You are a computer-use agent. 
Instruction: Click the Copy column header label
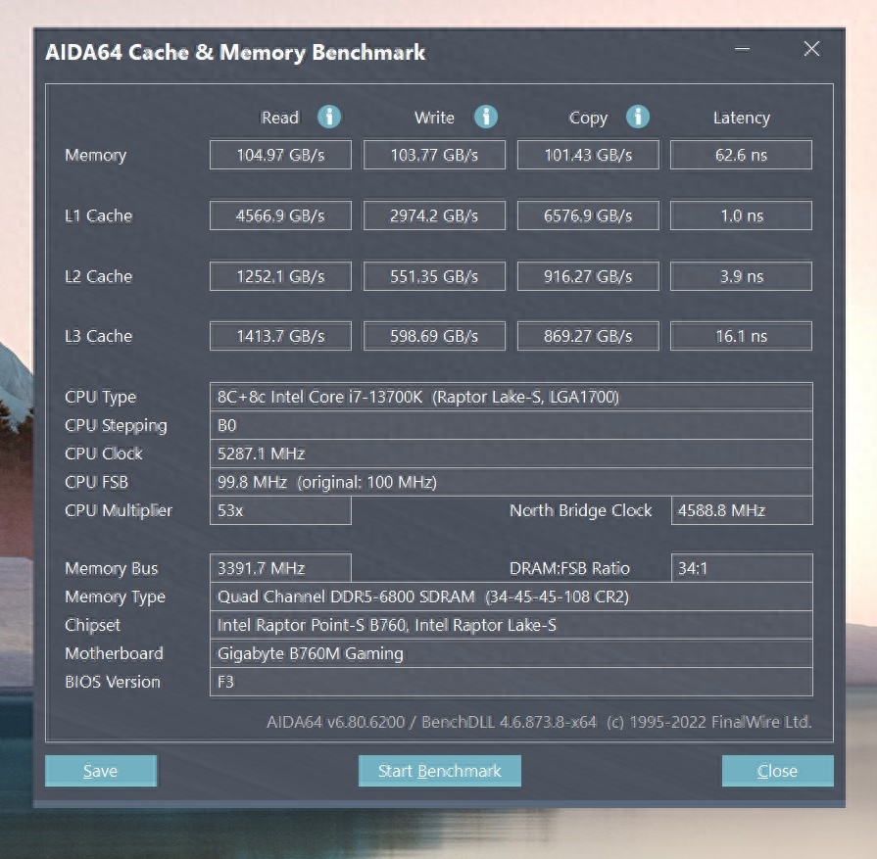(588, 118)
